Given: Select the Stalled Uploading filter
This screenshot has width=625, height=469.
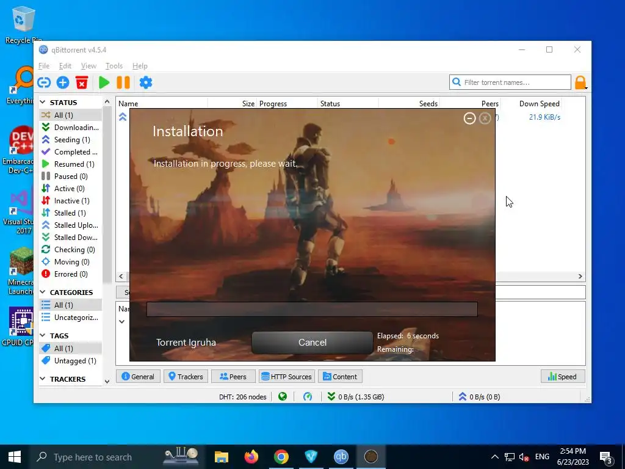Looking at the screenshot, I should [x=71, y=225].
